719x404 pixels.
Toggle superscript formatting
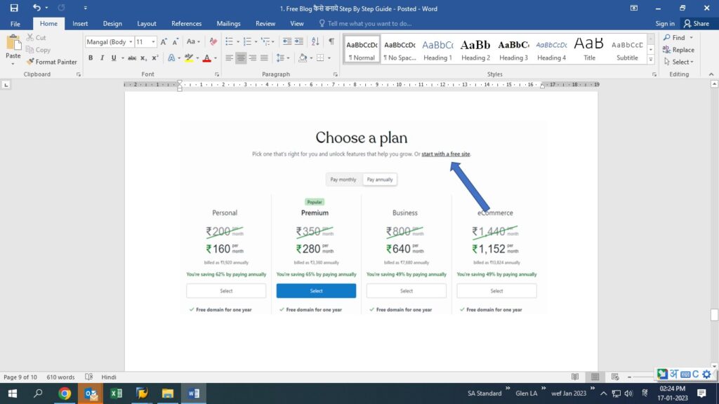coord(155,58)
